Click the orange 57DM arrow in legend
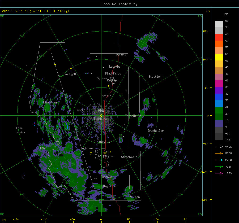 (x=219, y=154)
